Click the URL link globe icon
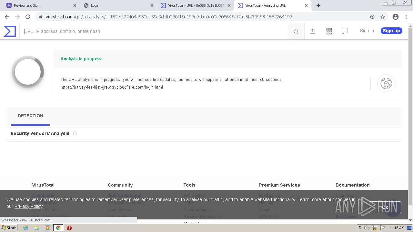 (x=386, y=83)
